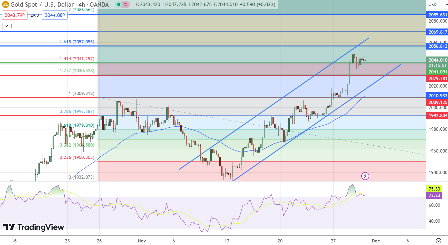Open the USD currency dropdown
This screenshot has height=245, width=448.
pos(437,4)
